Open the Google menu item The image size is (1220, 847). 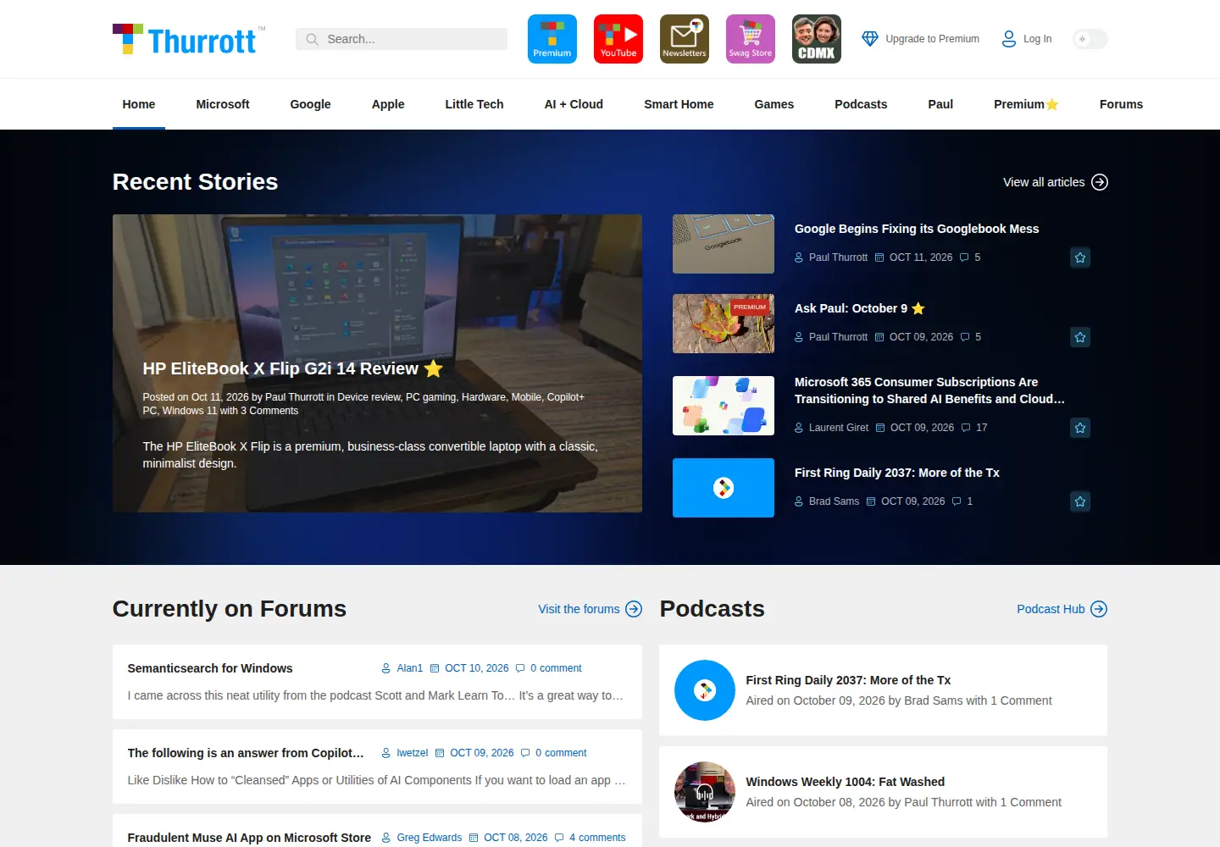click(x=310, y=104)
